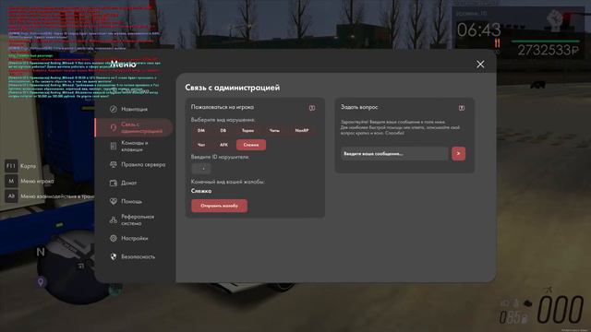591x332 pixels.
Task: Select the Чат violation type
Action: coord(201,145)
